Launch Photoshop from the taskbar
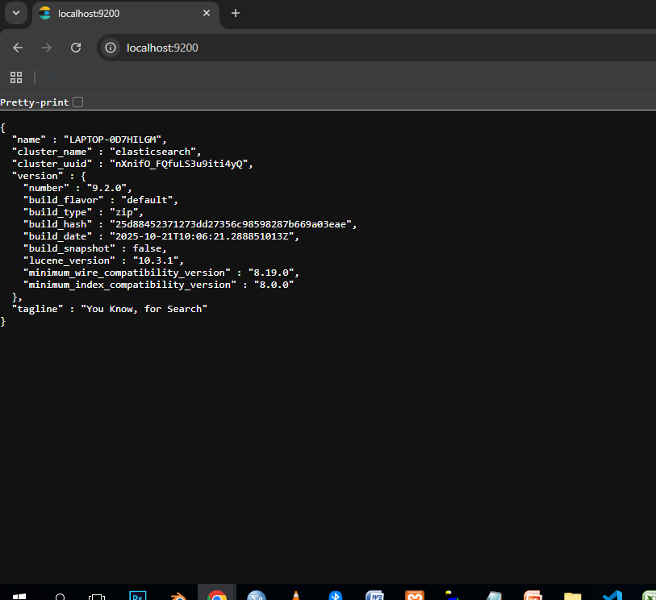Screen dimensions: 656x600 click(x=138, y=595)
